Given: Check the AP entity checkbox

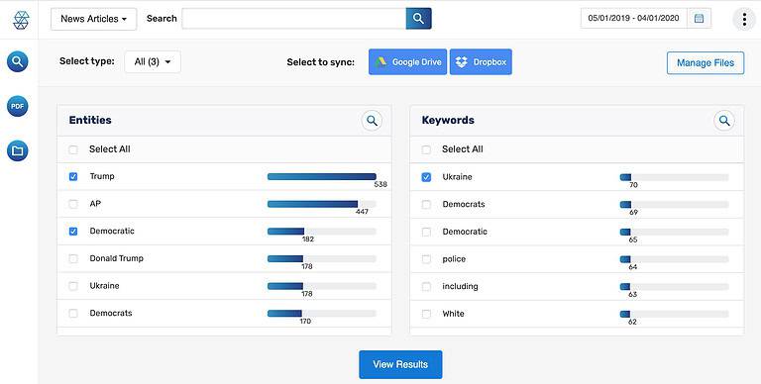Looking at the screenshot, I should [73, 204].
